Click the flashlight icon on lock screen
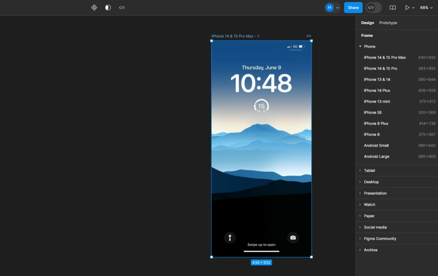This screenshot has width=438, height=276. coord(230,238)
